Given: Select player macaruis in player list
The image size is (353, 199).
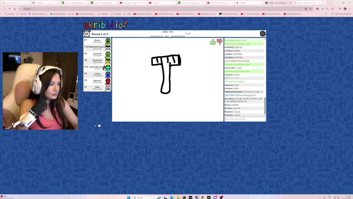Looking at the screenshot, I should (97, 81).
